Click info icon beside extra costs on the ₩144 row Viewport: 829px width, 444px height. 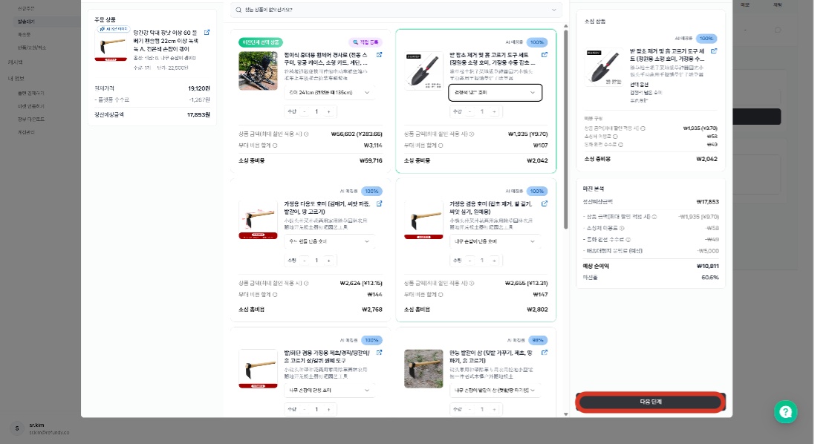click(x=275, y=295)
